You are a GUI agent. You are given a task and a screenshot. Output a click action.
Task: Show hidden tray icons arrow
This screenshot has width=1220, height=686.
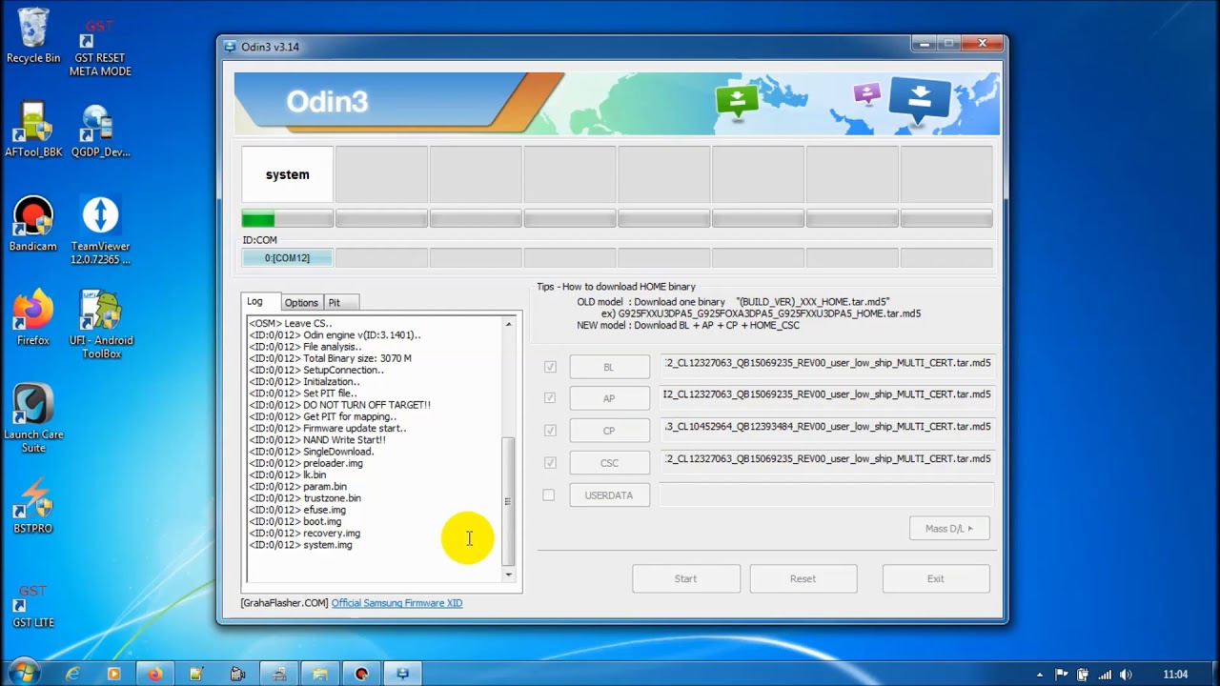1039,675
